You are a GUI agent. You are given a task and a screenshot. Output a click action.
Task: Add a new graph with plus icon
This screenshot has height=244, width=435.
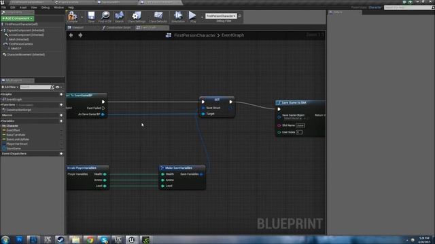(61, 94)
